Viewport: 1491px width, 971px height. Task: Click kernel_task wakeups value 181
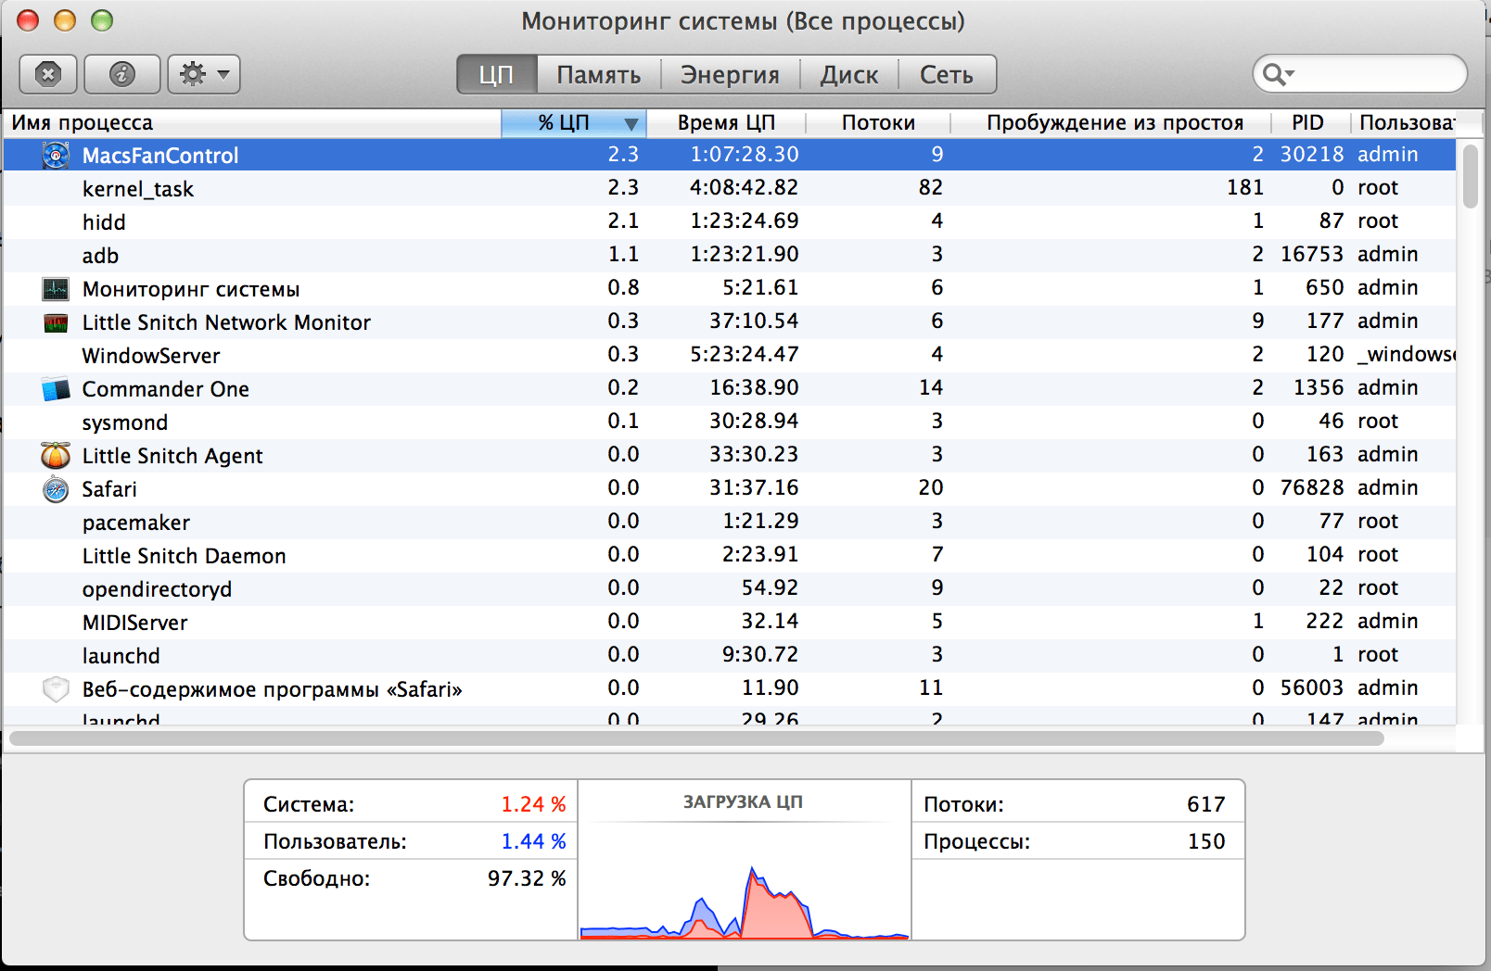click(x=1245, y=188)
